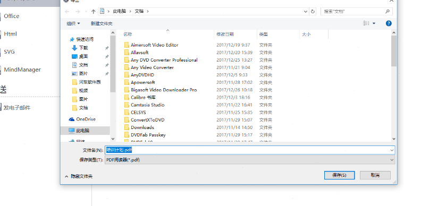Sort by 大小 column header
This screenshot has height=206, width=429.
[x=306, y=34]
